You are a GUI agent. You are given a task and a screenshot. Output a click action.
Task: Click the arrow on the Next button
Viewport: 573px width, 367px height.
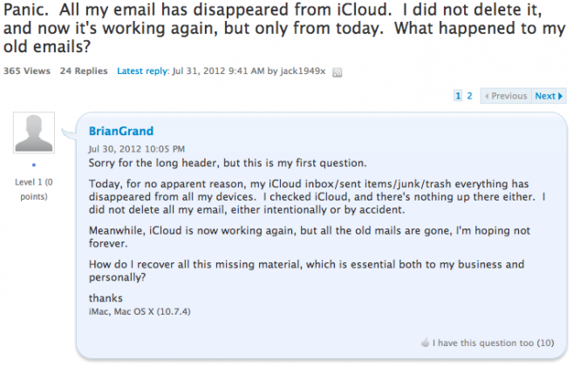[x=561, y=96]
